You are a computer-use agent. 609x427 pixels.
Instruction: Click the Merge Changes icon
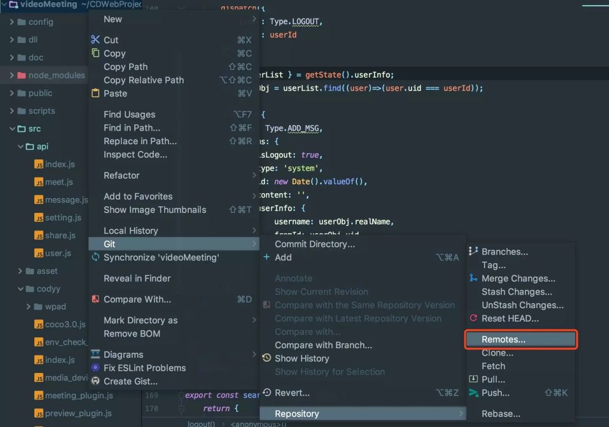pos(473,278)
